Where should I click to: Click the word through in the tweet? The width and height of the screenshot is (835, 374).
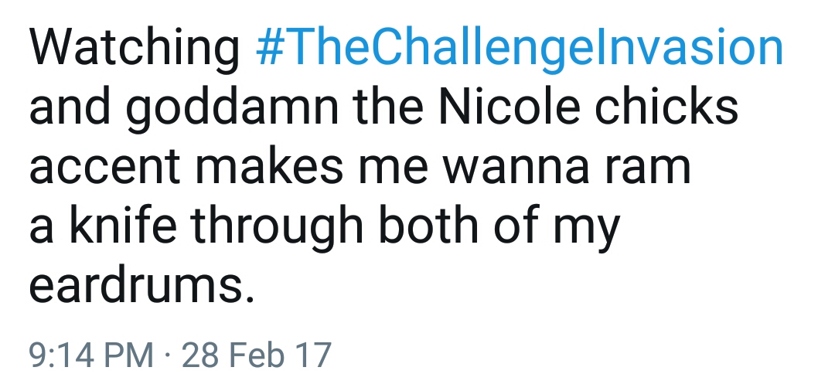[278, 228]
